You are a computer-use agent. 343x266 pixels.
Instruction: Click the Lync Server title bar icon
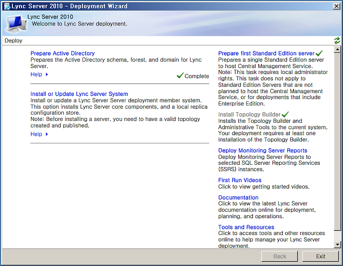pyautogui.click(x=7, y=6)
